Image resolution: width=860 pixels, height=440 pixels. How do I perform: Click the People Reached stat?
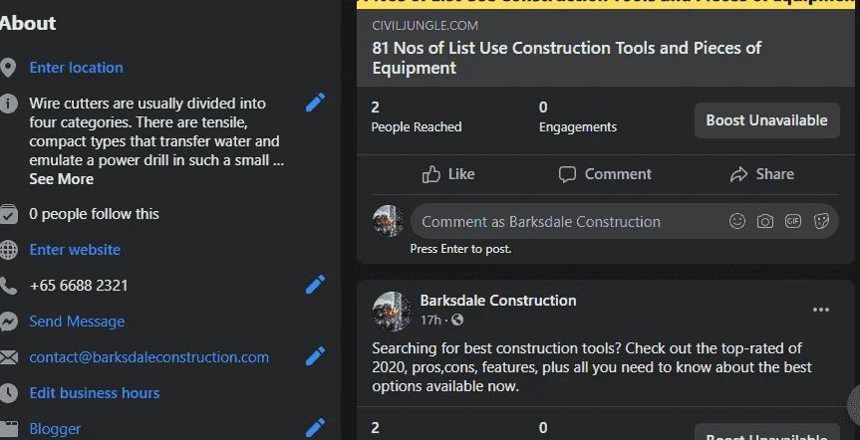[417, 117]
